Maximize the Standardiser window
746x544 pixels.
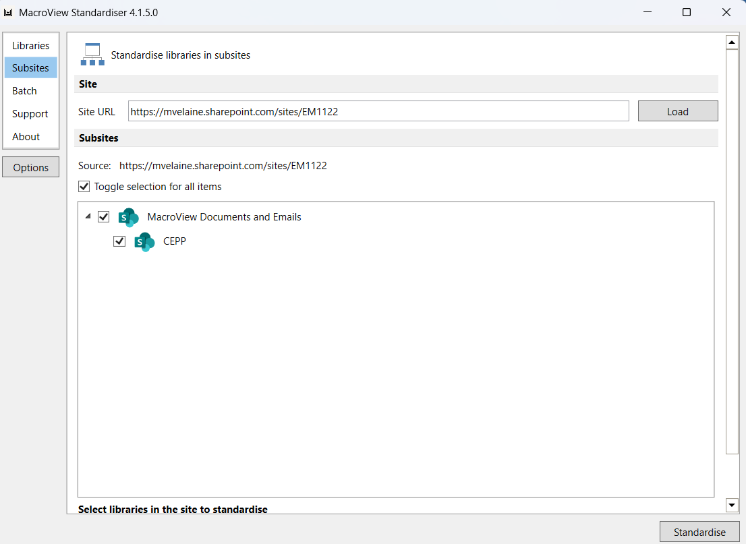687,12
